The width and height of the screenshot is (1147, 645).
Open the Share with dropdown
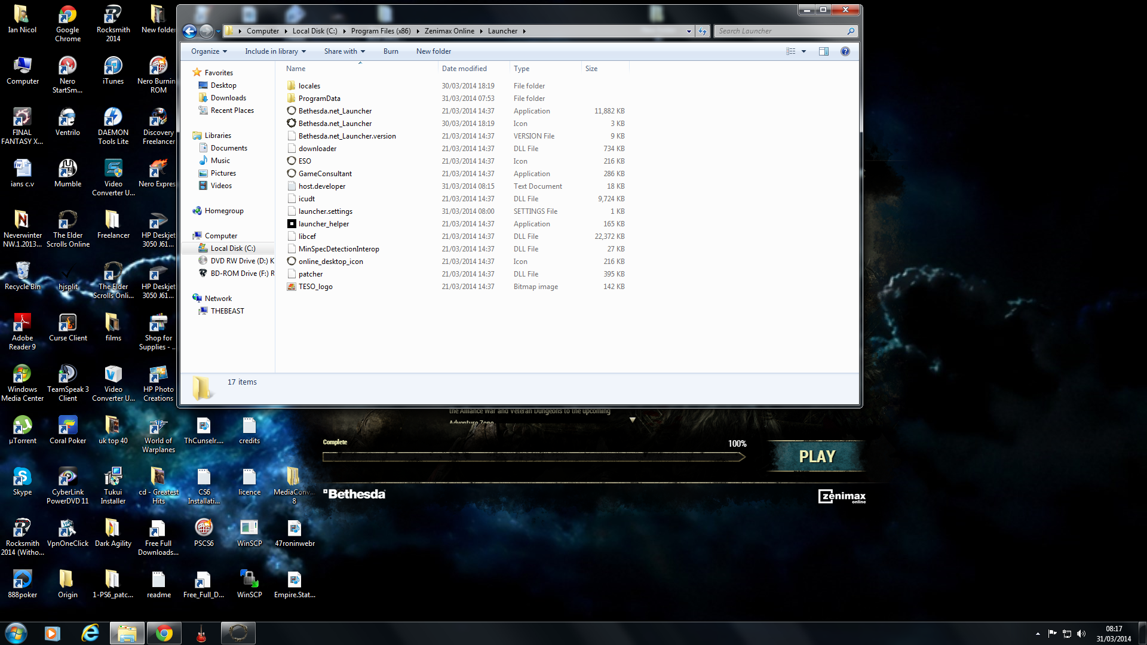click(344, 51)
